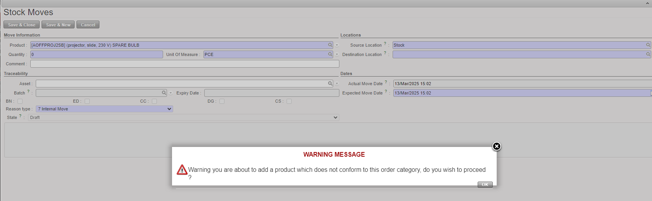
Task: Click the Destination Location search icon
Action: coord(648,54)
